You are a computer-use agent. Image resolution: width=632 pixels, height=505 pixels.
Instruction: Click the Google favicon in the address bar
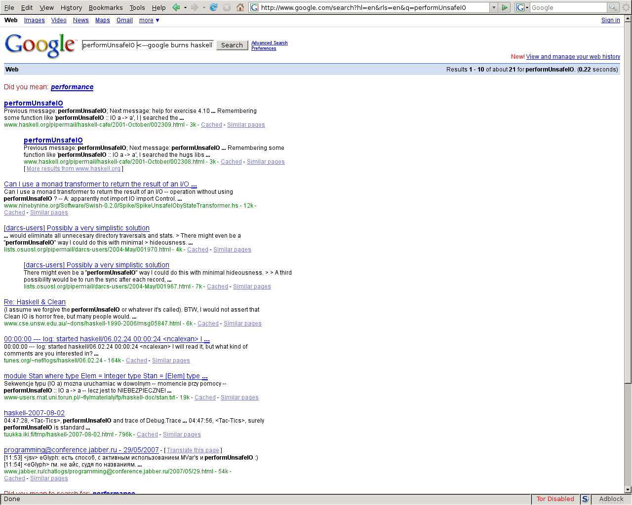click(254, 7)
